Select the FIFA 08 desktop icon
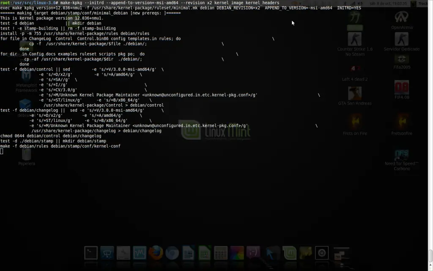This screenshot has height=271, width=433. (402, 90)
